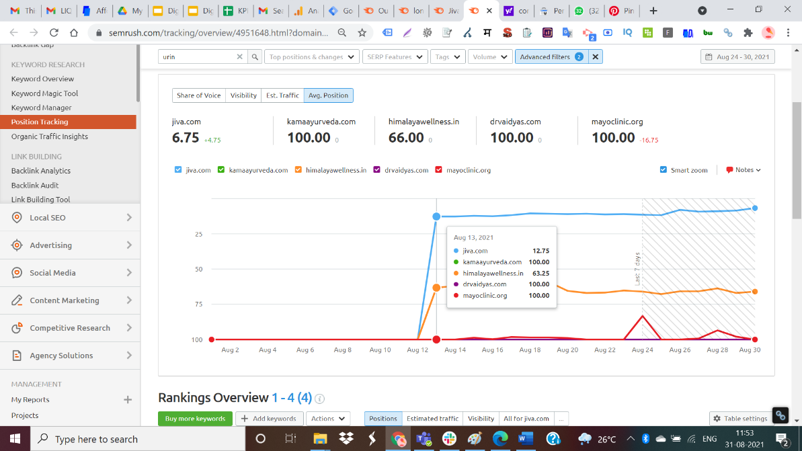Toggle the kamaayurveda.com series checkbox
This screenshot has width=802, height=451.
point(221,170)
